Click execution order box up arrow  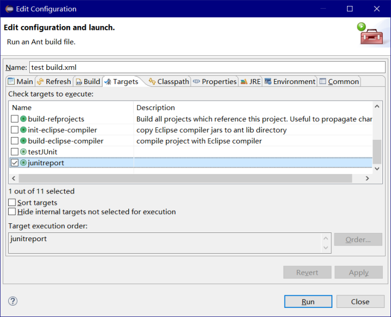tap(326, 238)
